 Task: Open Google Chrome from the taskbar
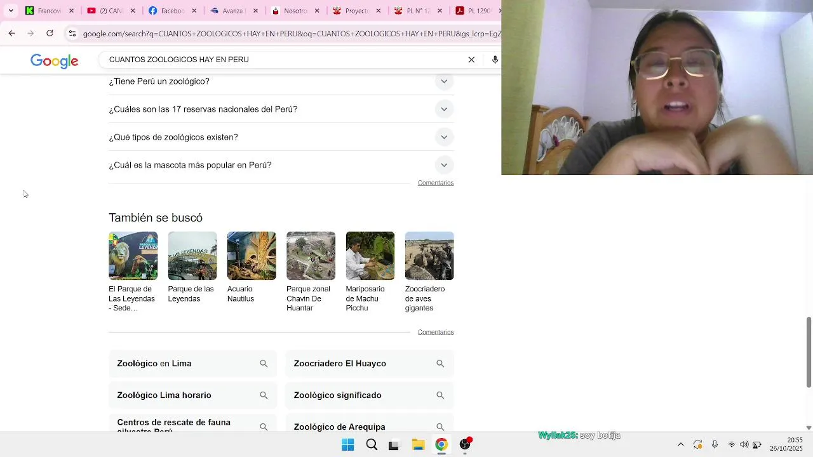[x=441, y=445]
